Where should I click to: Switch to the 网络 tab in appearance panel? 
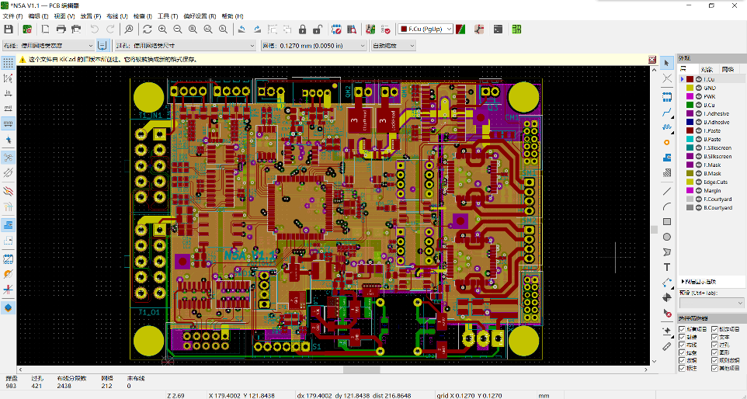728,69
